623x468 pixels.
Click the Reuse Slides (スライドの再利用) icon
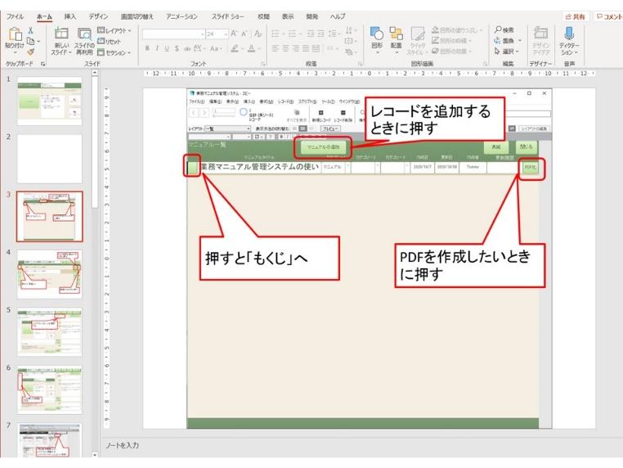point(84,34)
